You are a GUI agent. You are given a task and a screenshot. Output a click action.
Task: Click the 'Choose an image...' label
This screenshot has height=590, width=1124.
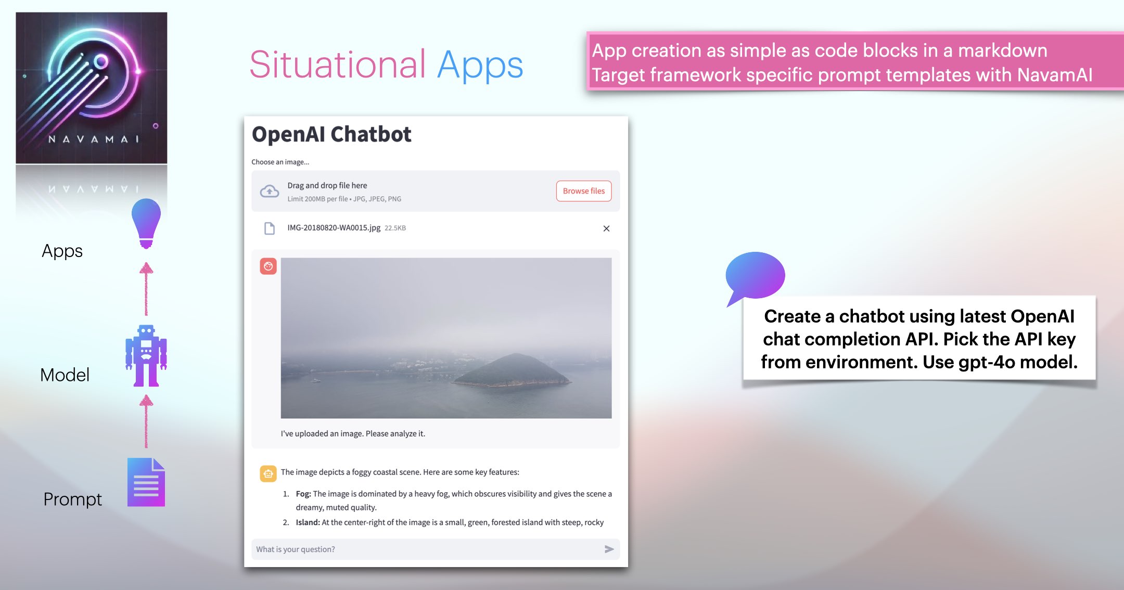[x=280, y=162]
